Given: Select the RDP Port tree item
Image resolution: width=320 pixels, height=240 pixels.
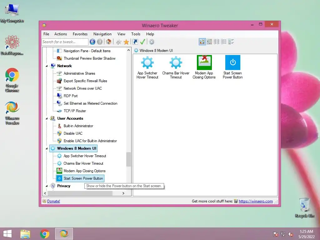Looking at the screenshot, I should pos(70,96).
